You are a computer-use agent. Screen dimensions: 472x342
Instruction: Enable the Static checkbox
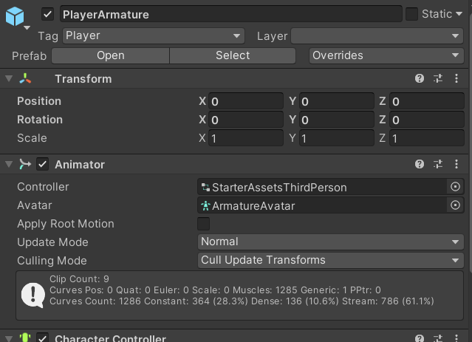(411, 14)
